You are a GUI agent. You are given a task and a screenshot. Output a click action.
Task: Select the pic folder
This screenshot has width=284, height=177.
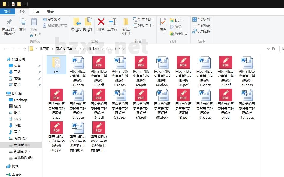56,65
